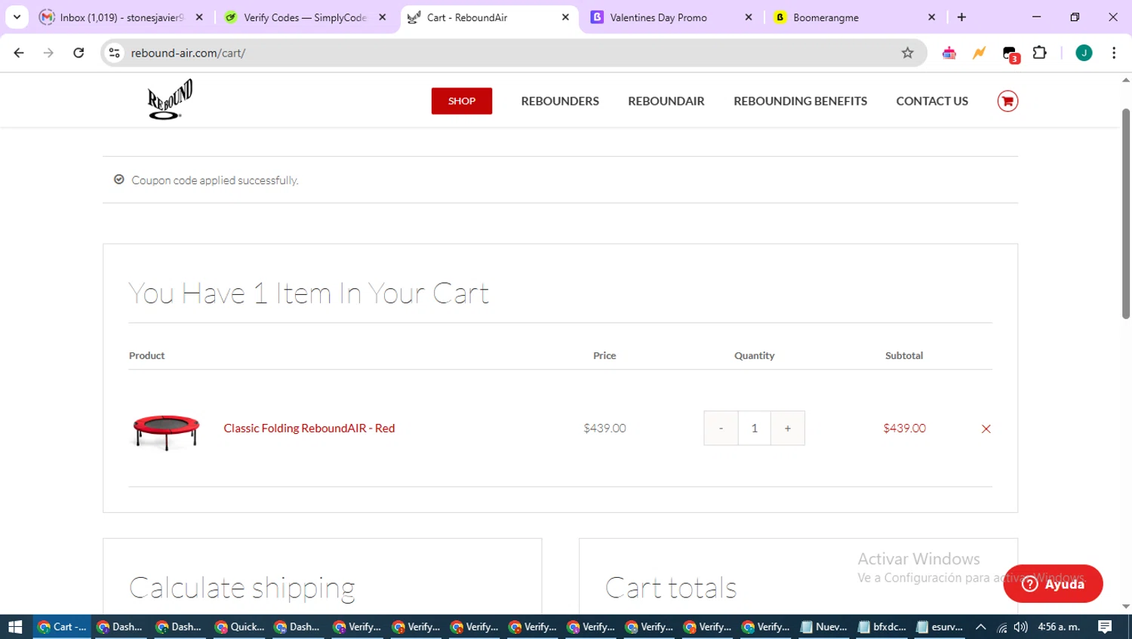Open the REBOUNDAIR menu

pos(666,101)
